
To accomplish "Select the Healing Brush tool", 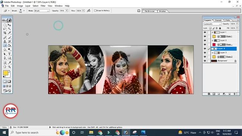I will point(5,38).
